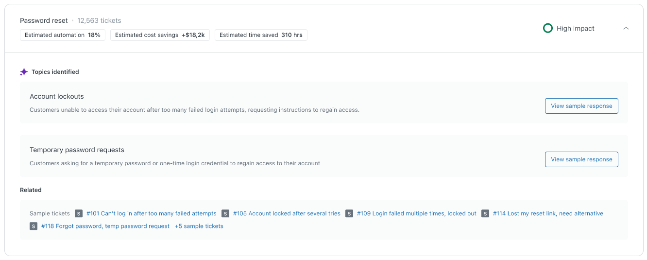View sample response for Account lockouts

coord(581,106)
